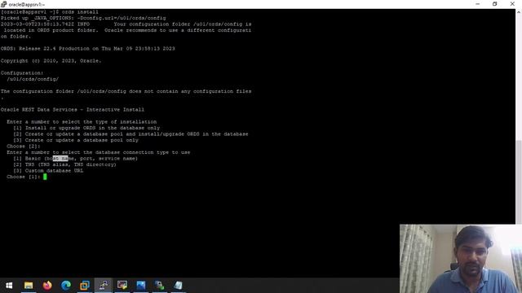
Task: Click the PuTTY icon in the title bar
Action: 3,4
